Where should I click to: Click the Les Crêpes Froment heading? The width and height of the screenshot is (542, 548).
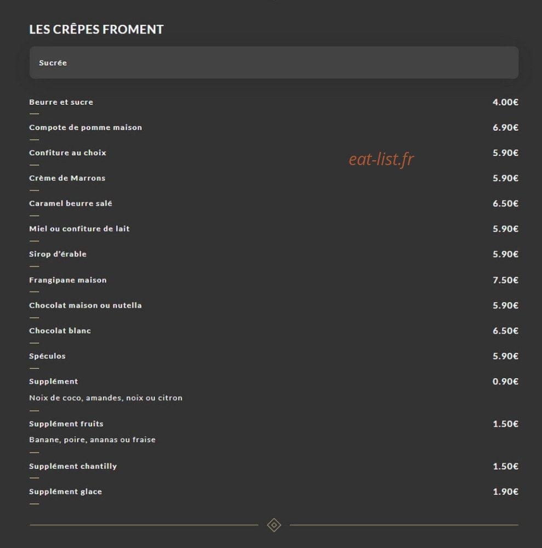click(x=96, y=30)
